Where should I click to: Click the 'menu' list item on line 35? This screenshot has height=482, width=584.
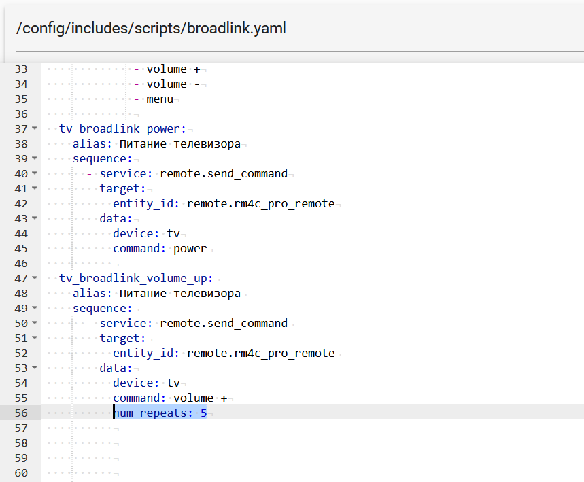pyautogui.click(x=160, y=99)
